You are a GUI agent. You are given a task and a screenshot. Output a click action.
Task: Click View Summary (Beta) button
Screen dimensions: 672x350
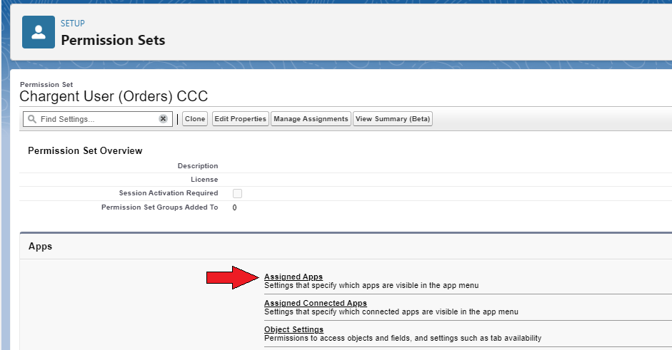point(393,119)
